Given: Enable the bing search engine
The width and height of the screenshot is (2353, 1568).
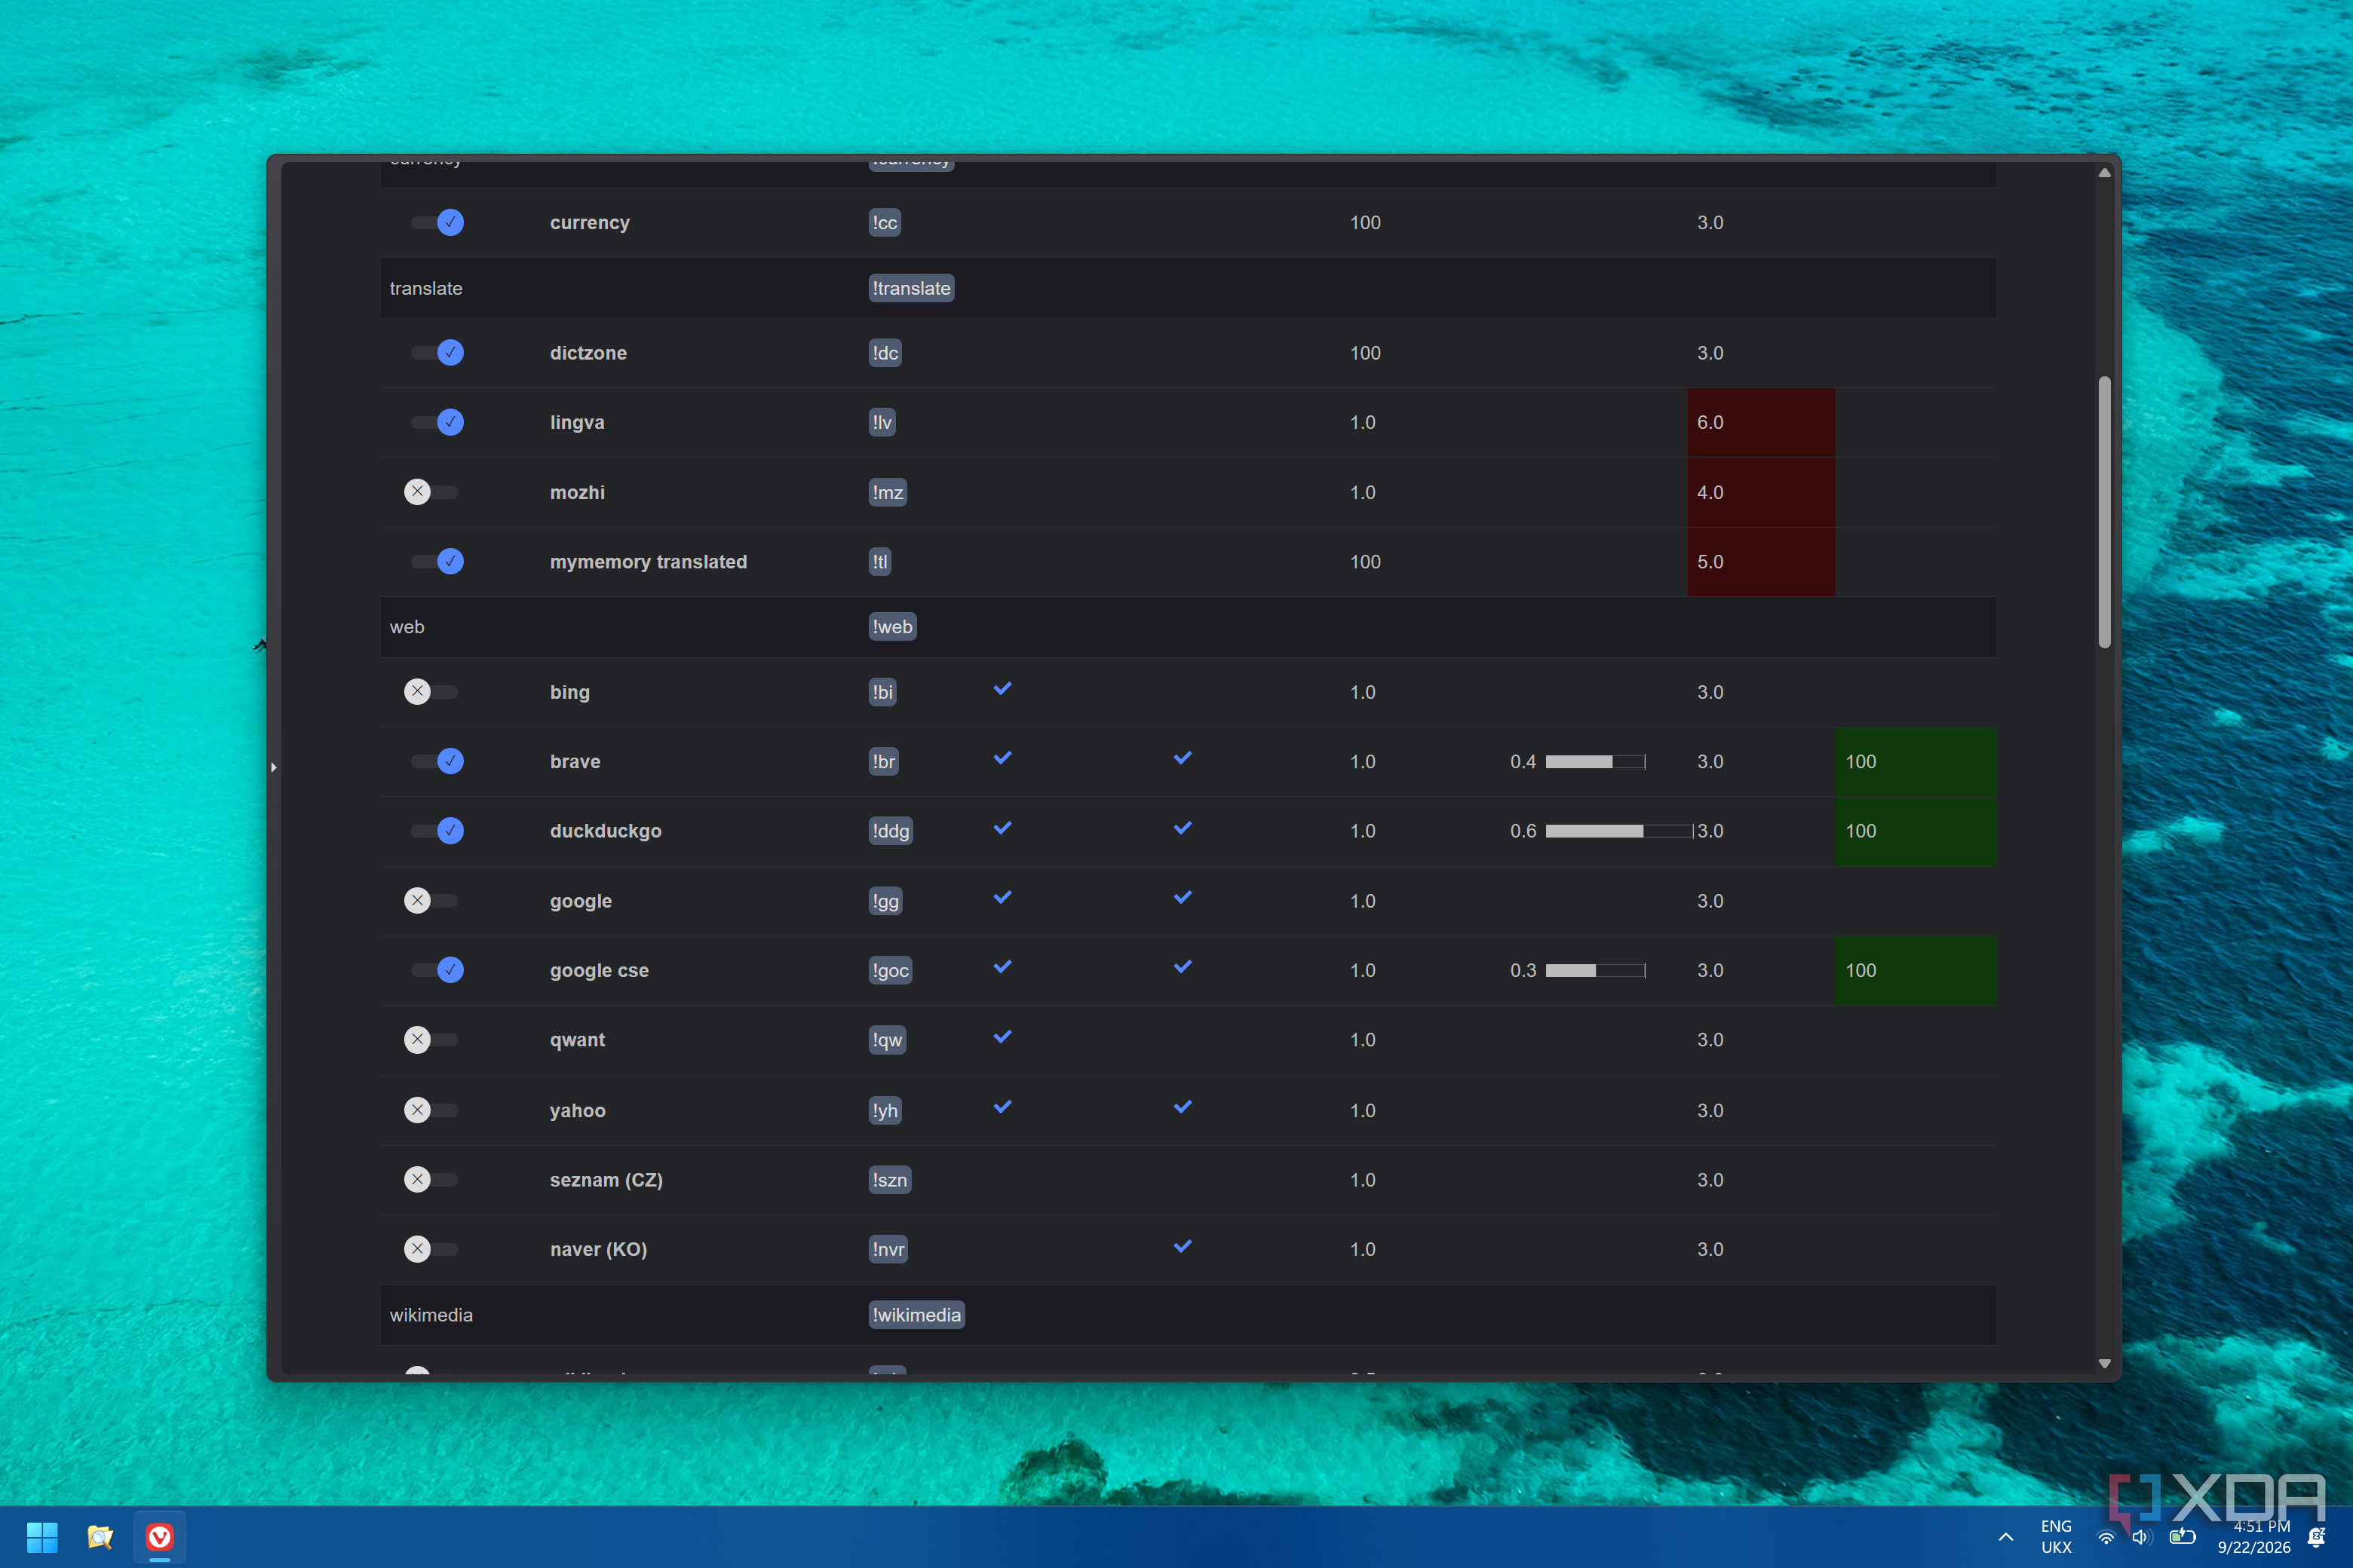Looking at the screenshot, I should pyautogui.click(x=431, y=692).
